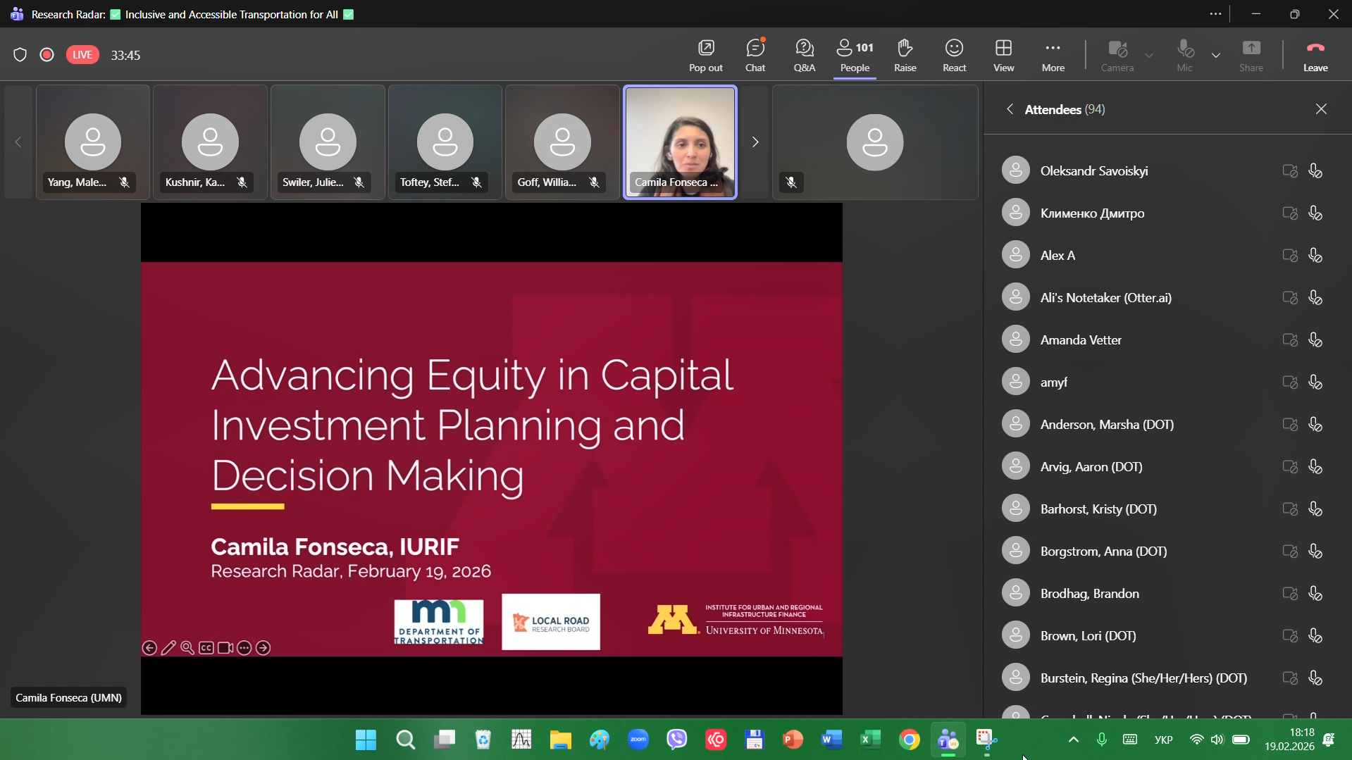
Task: Show next participants in video strip
Action: tap(755, 142)
